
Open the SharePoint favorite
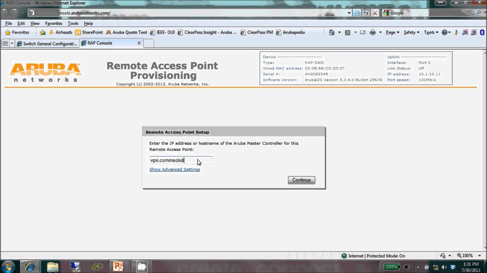tap(89, 33)
